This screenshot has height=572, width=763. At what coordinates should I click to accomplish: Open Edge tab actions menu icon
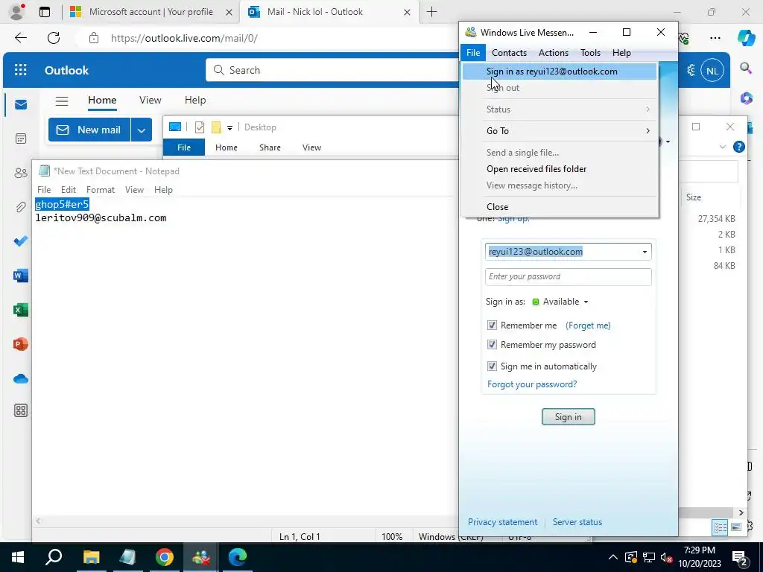coord(45,12)
